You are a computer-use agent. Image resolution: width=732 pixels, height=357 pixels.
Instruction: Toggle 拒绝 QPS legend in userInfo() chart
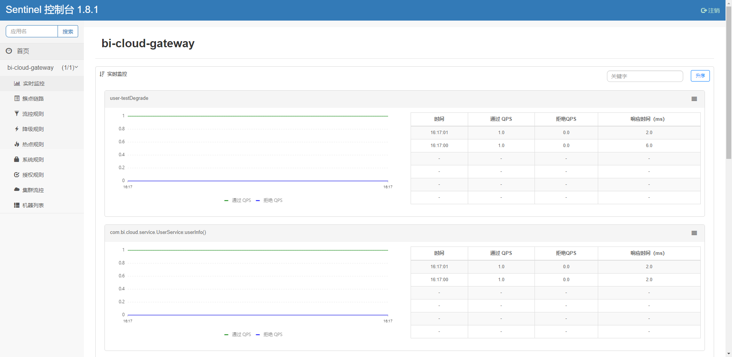269,335
